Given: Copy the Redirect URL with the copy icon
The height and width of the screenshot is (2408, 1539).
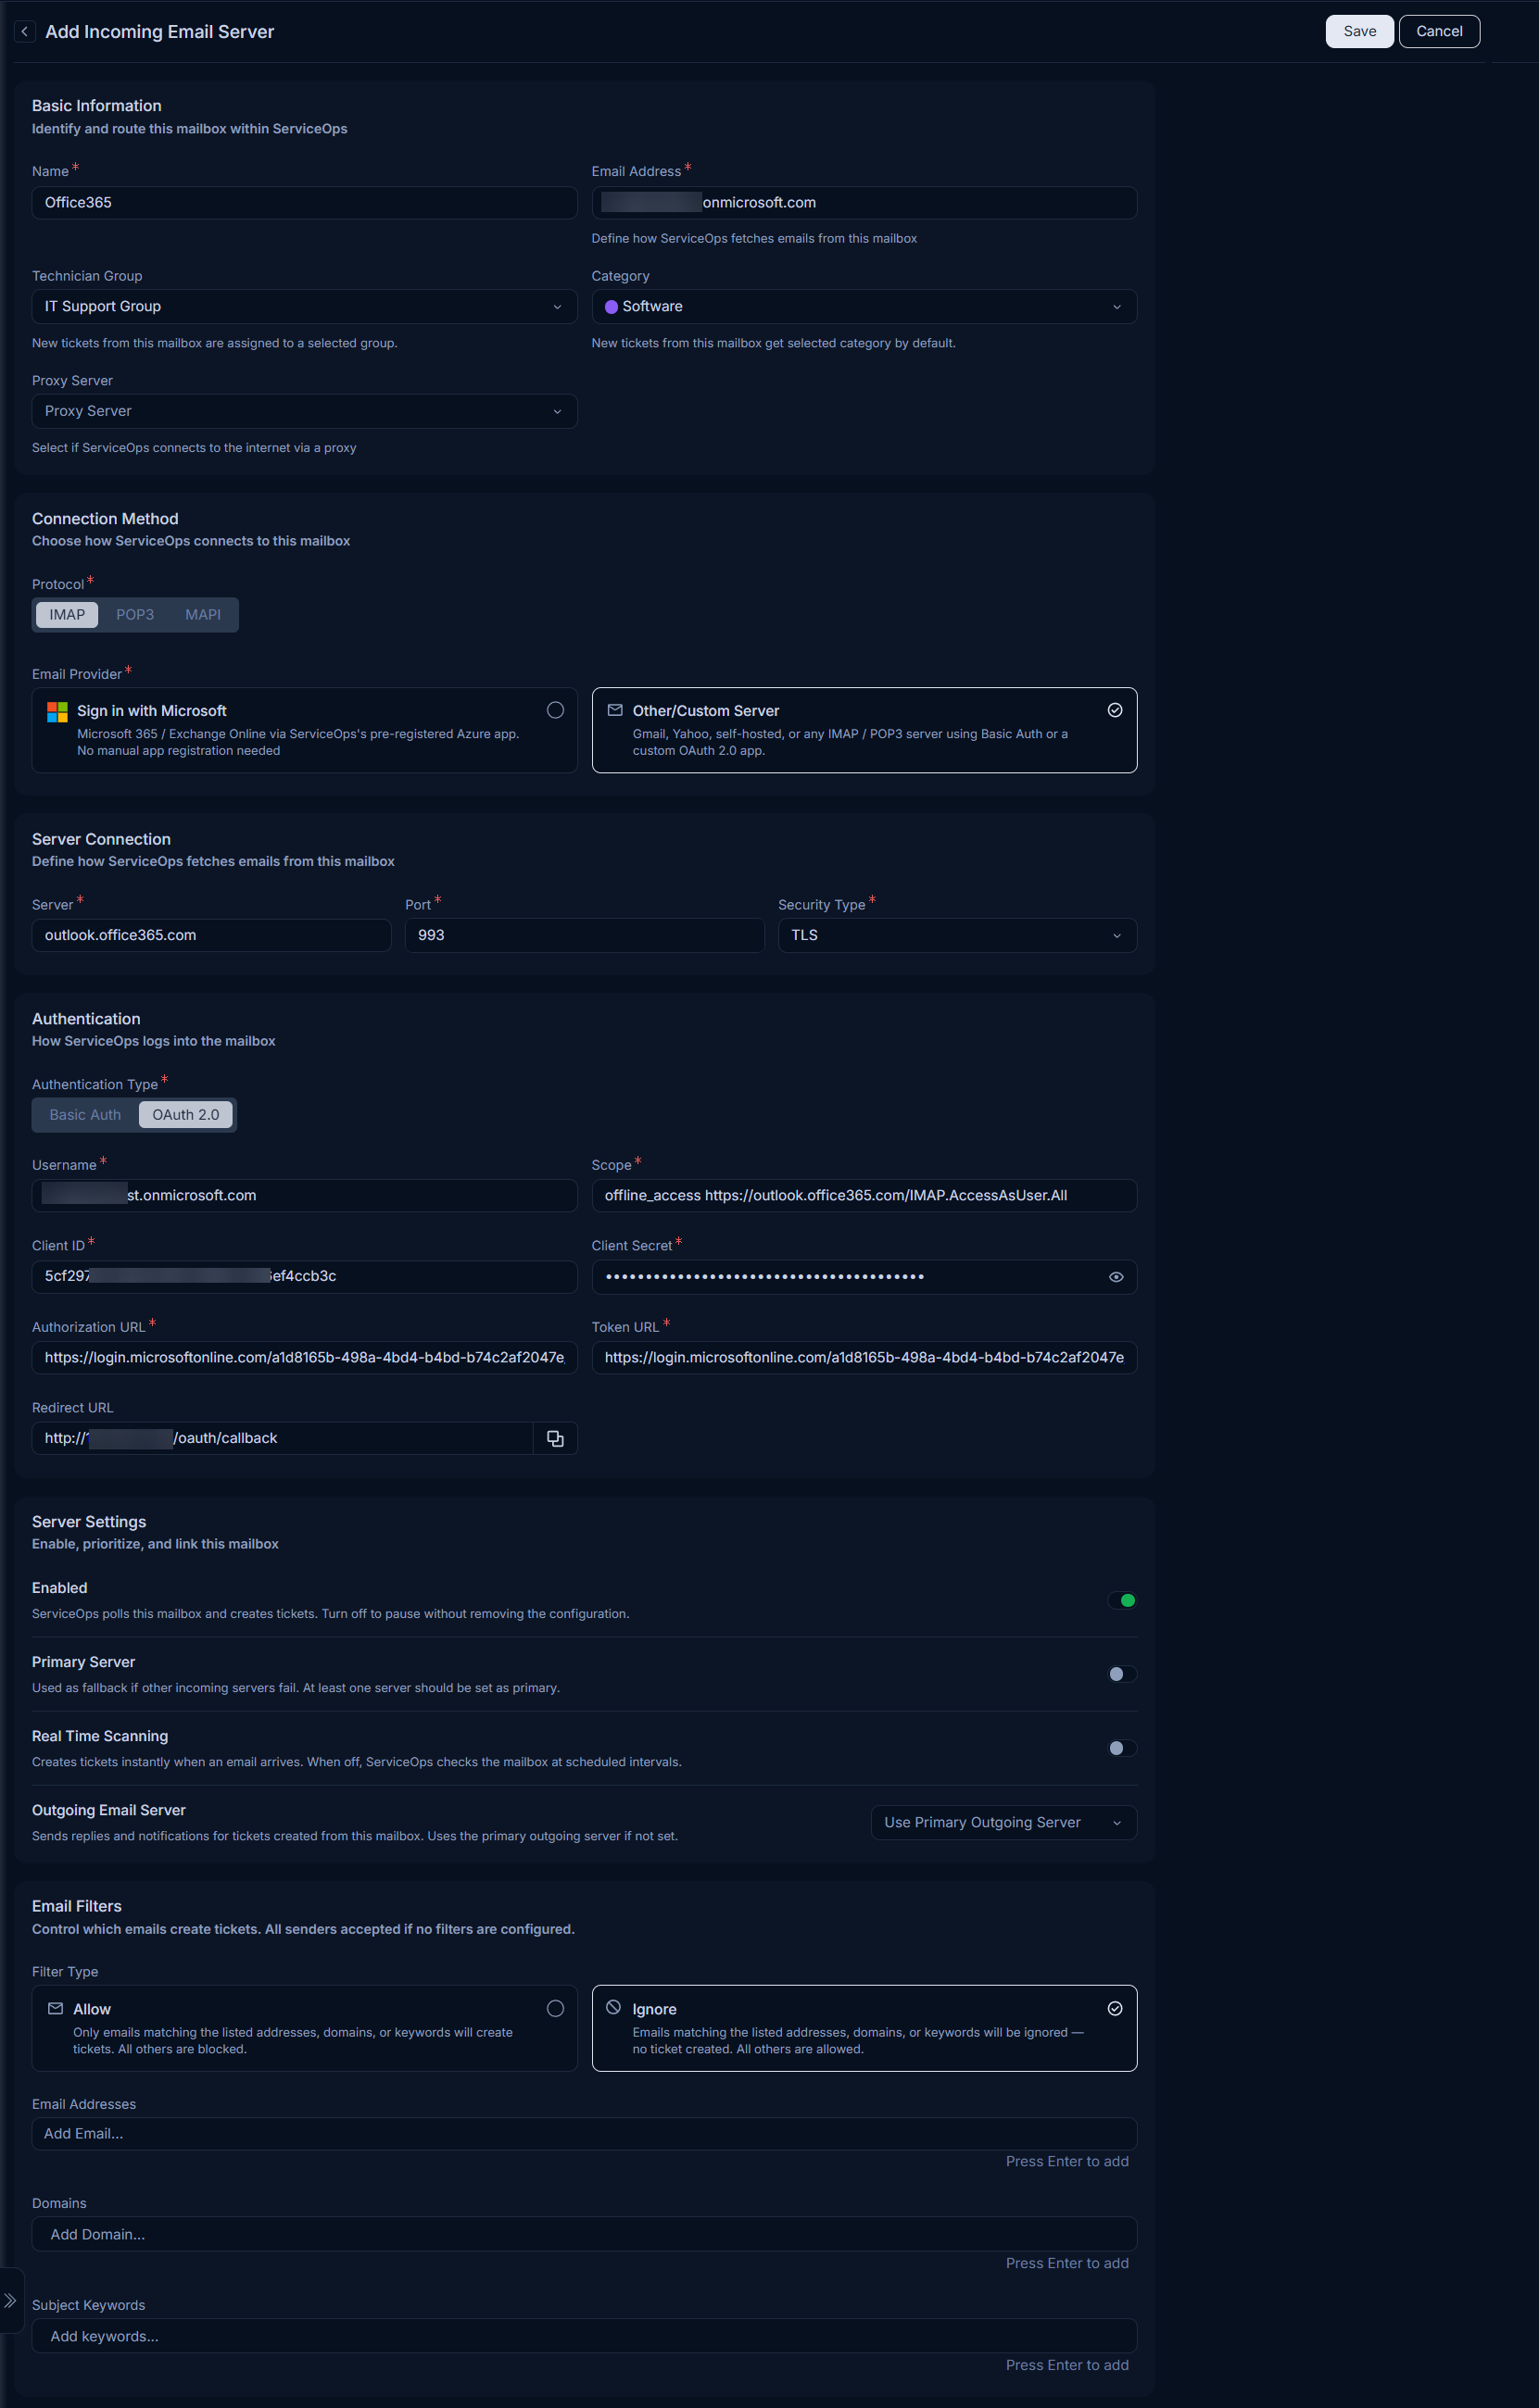Looking at the screenshot, I should [555, 1438].
